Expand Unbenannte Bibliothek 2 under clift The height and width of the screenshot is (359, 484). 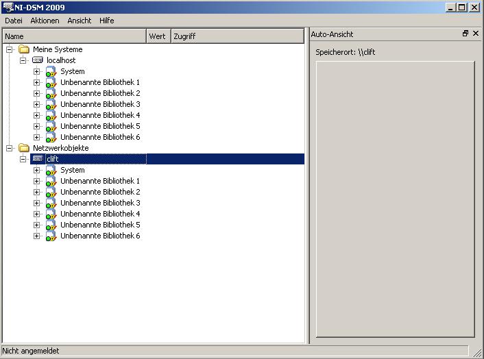click(x=37, y=192)
